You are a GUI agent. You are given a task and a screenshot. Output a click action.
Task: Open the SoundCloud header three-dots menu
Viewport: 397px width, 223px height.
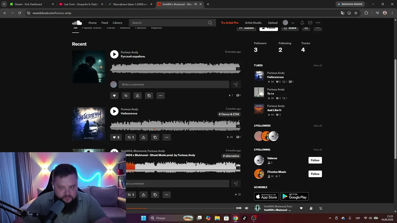pyautogui.click(x=318, y=23)
